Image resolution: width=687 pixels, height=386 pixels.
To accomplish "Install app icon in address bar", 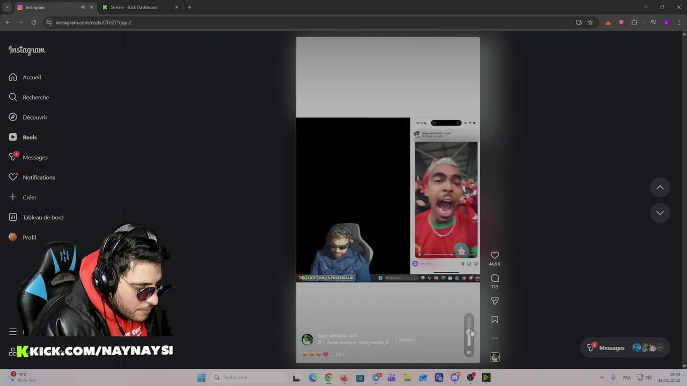I will (579, 23).
